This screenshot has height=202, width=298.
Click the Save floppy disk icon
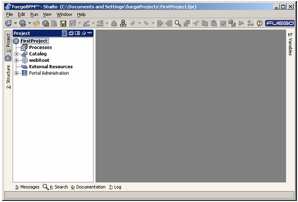(x=63, y=23)
